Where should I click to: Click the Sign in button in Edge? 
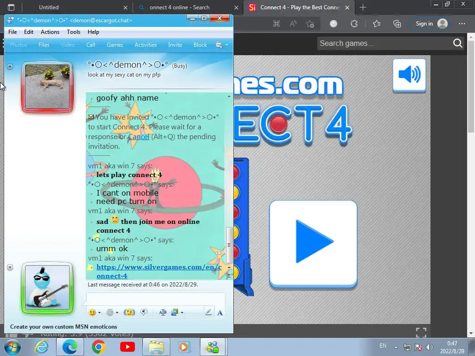click(432, 24)
